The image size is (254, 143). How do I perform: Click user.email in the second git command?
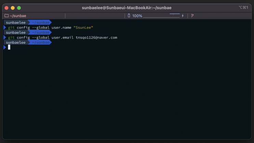(x=63, y=38)
